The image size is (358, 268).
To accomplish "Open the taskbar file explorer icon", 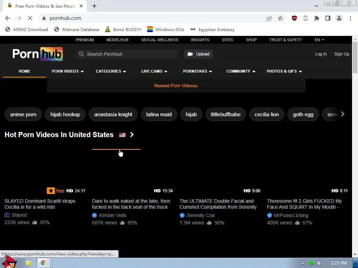I will (x=28, y=263).
